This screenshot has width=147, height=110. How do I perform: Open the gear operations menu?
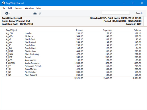[x=8, y=13]
